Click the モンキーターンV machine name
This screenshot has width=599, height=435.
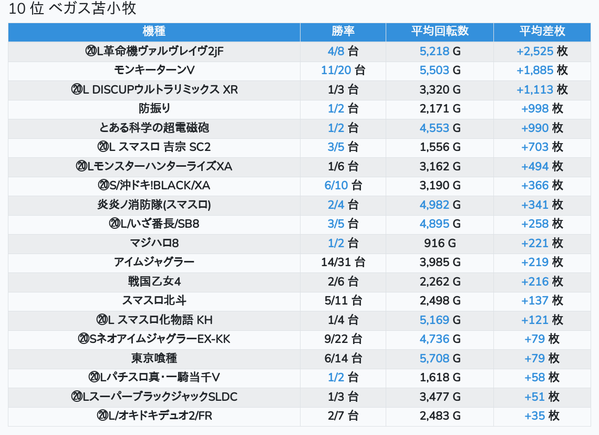tap(154, 70)
